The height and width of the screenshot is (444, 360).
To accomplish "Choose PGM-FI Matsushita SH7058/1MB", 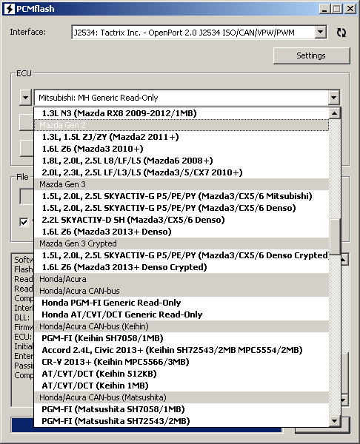I will [181, 409].
